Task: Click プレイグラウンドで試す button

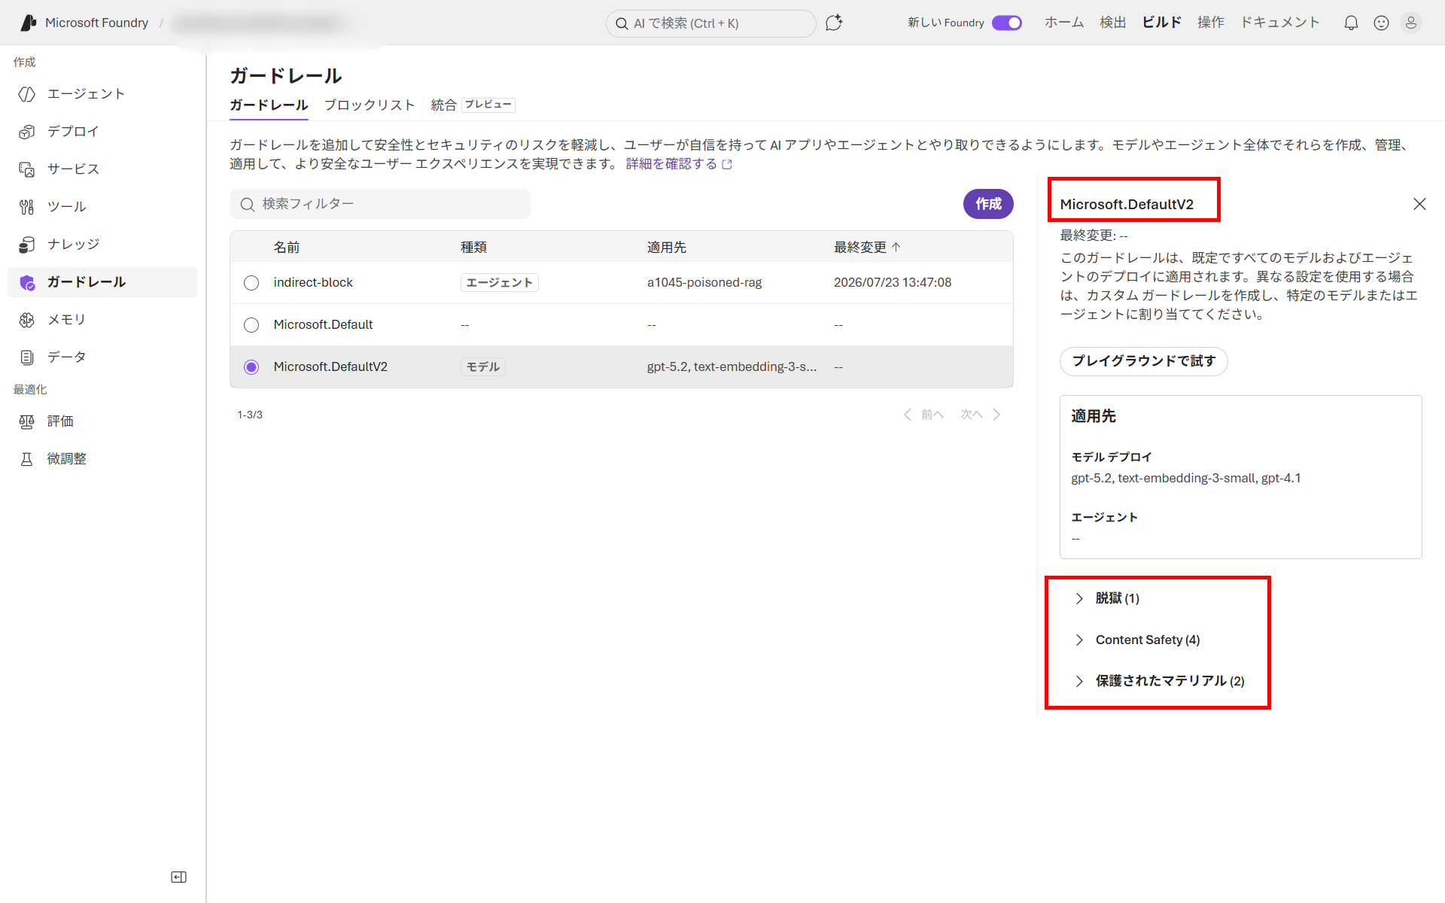Action: pyautogui.click(x=1144, y=361)
